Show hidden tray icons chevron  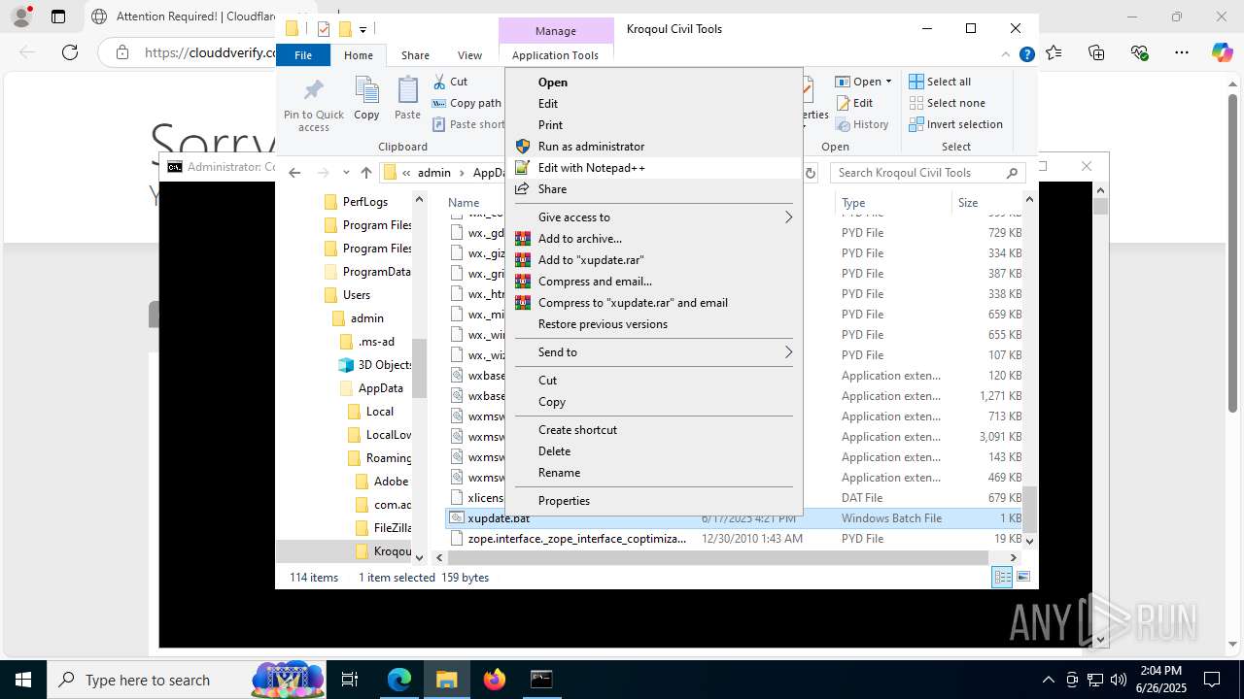pyautogui.click(x=1048, y=680)
